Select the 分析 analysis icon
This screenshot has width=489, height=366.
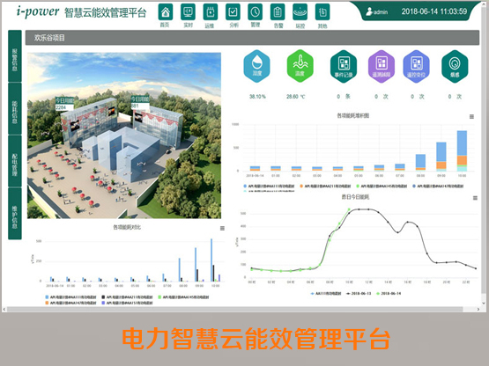pyautogui.click(x=233, y=12)
